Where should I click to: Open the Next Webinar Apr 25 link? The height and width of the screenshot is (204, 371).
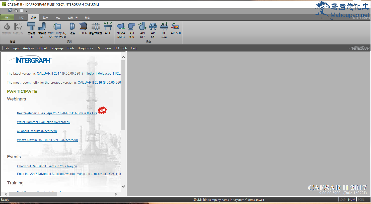pyautogui.click(x=57, y=113)
